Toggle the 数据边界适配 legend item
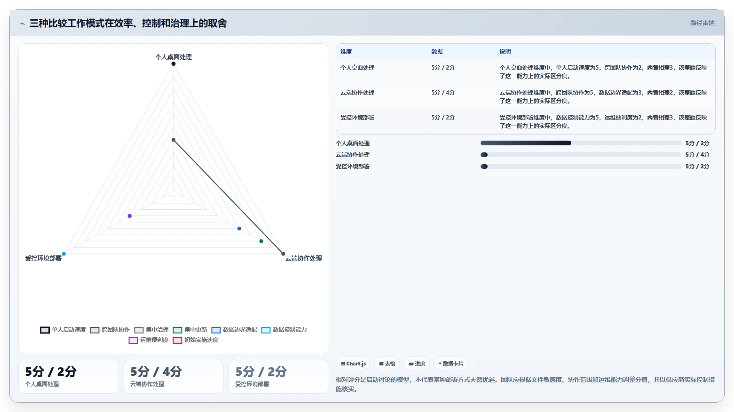 coord(234,330)
